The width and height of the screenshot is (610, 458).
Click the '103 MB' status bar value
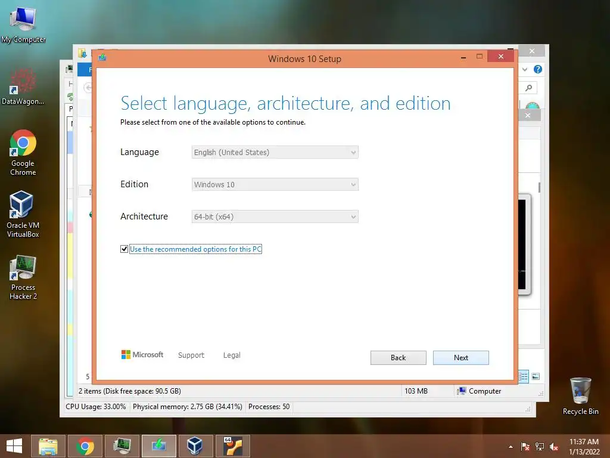pos(416,391)
